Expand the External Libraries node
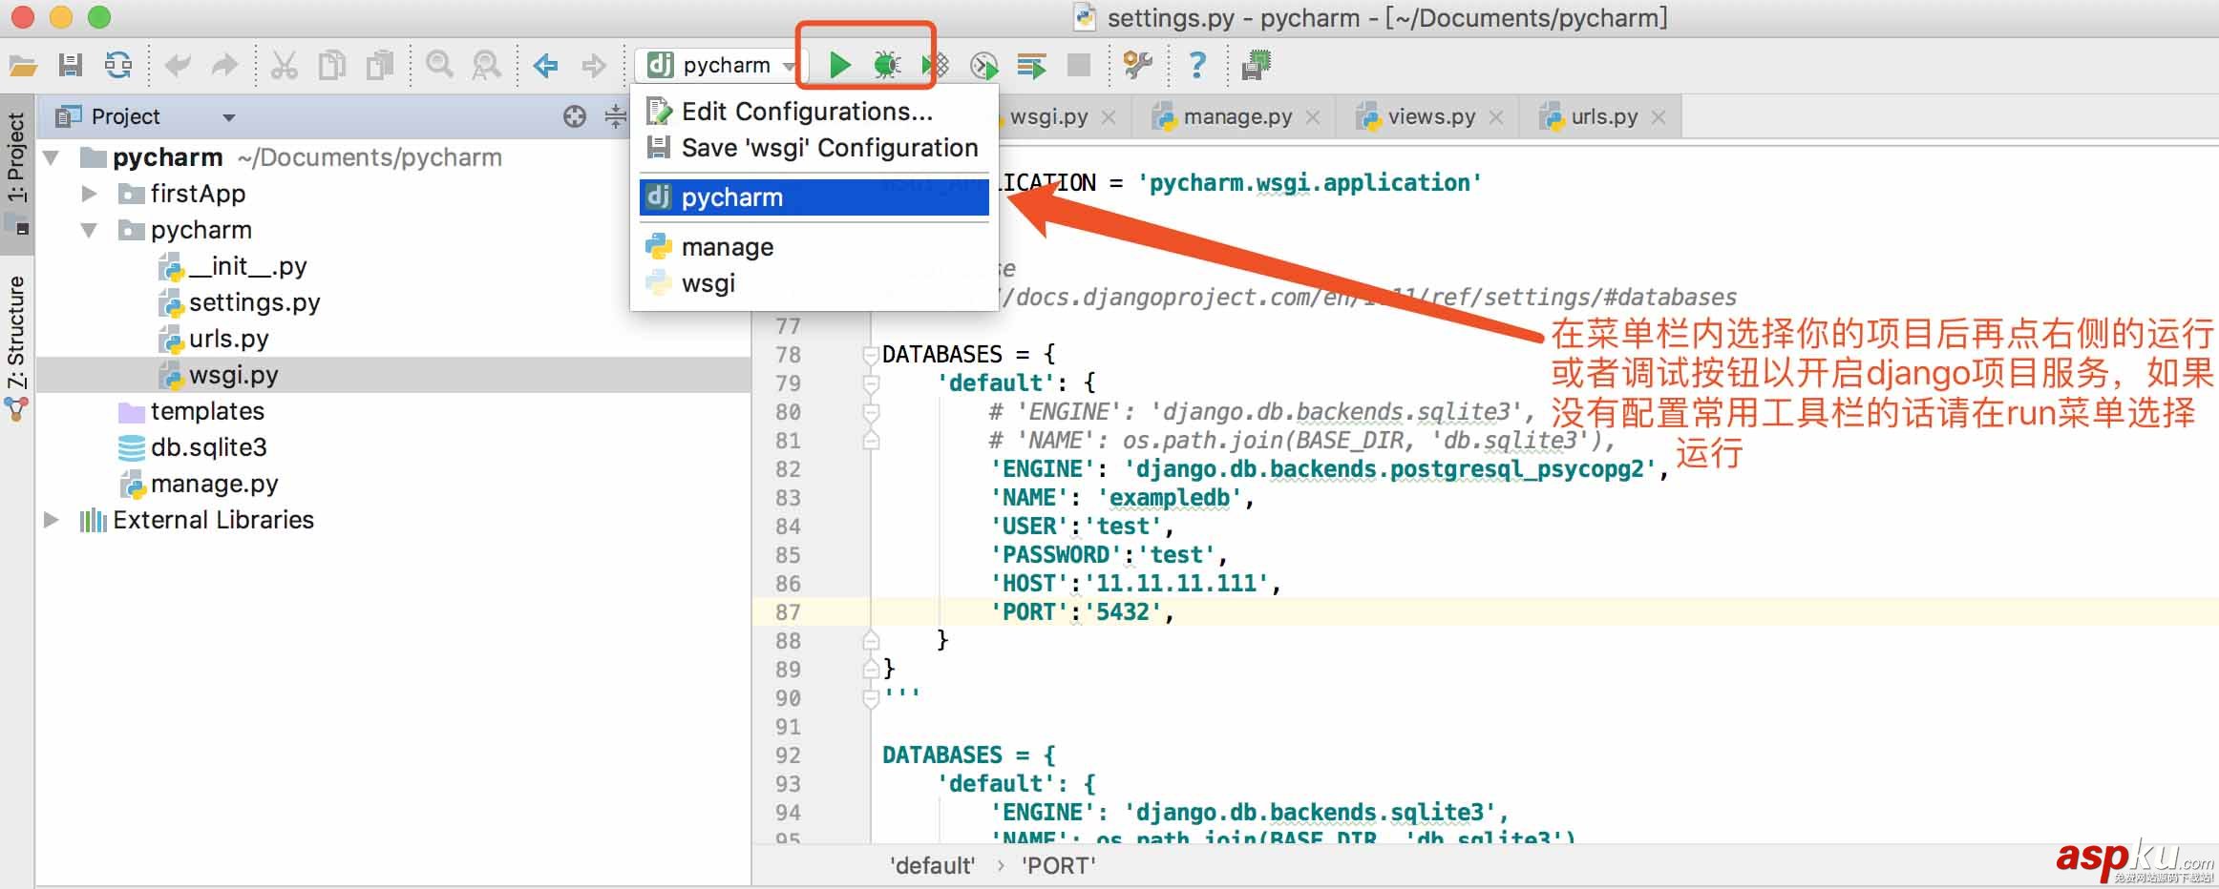 pos(50,520)
